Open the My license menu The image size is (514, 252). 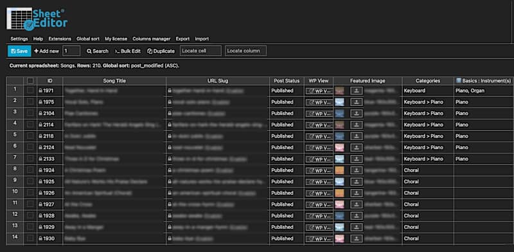point(116,39)
